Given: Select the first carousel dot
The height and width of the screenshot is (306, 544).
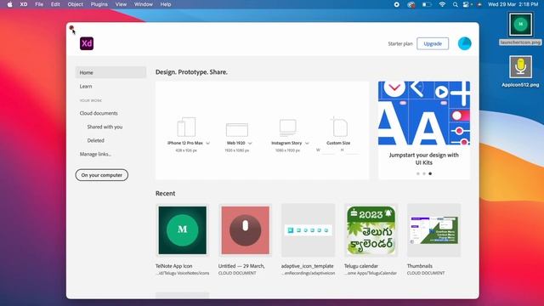Looking at the screenshot, I should (x=418, y=173).
